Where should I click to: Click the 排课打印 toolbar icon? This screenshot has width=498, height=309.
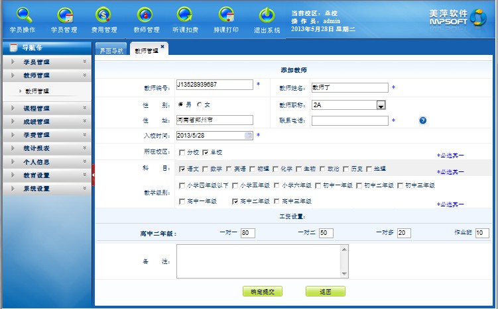[x=227, y=19]
